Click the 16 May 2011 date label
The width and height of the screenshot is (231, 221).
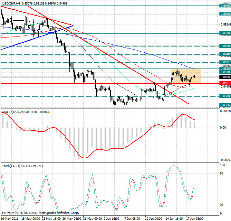(x=10, y=219)
